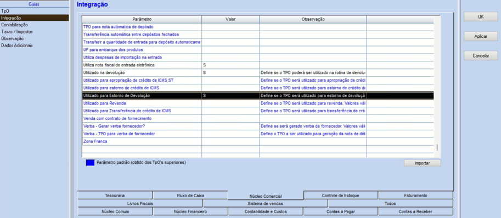Viewport: 501px width, 218px height.
Task: Click the Importar button
Action: tap(422, 163)
